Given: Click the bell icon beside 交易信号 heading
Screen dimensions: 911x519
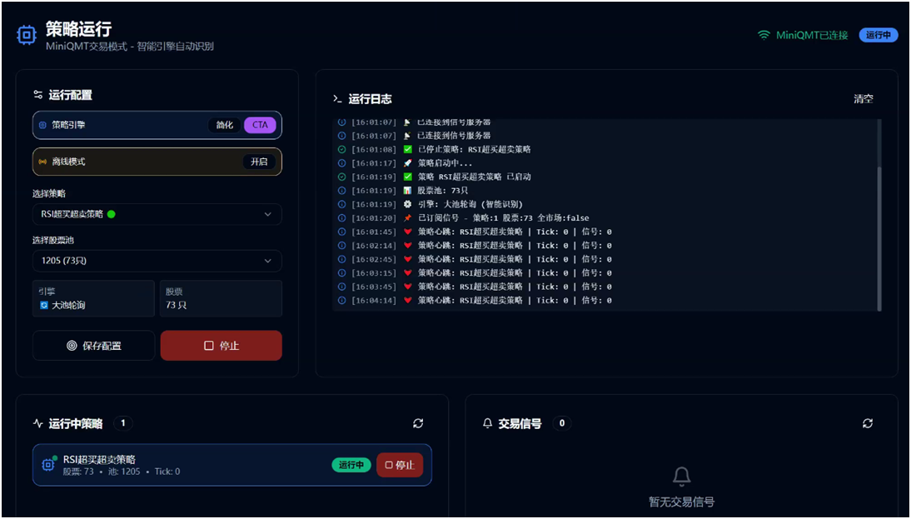Looking at the screenshot, I should [486, 423].
